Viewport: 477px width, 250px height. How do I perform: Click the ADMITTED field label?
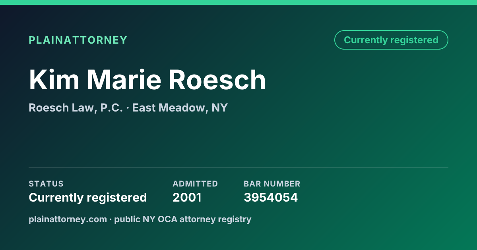[195, 184]
